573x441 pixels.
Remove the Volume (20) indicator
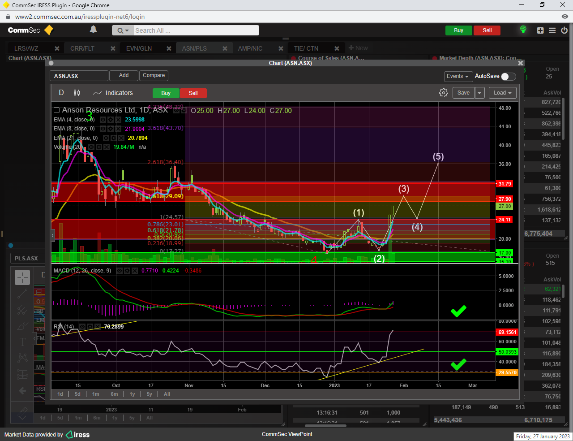click(x=107, y=147)
